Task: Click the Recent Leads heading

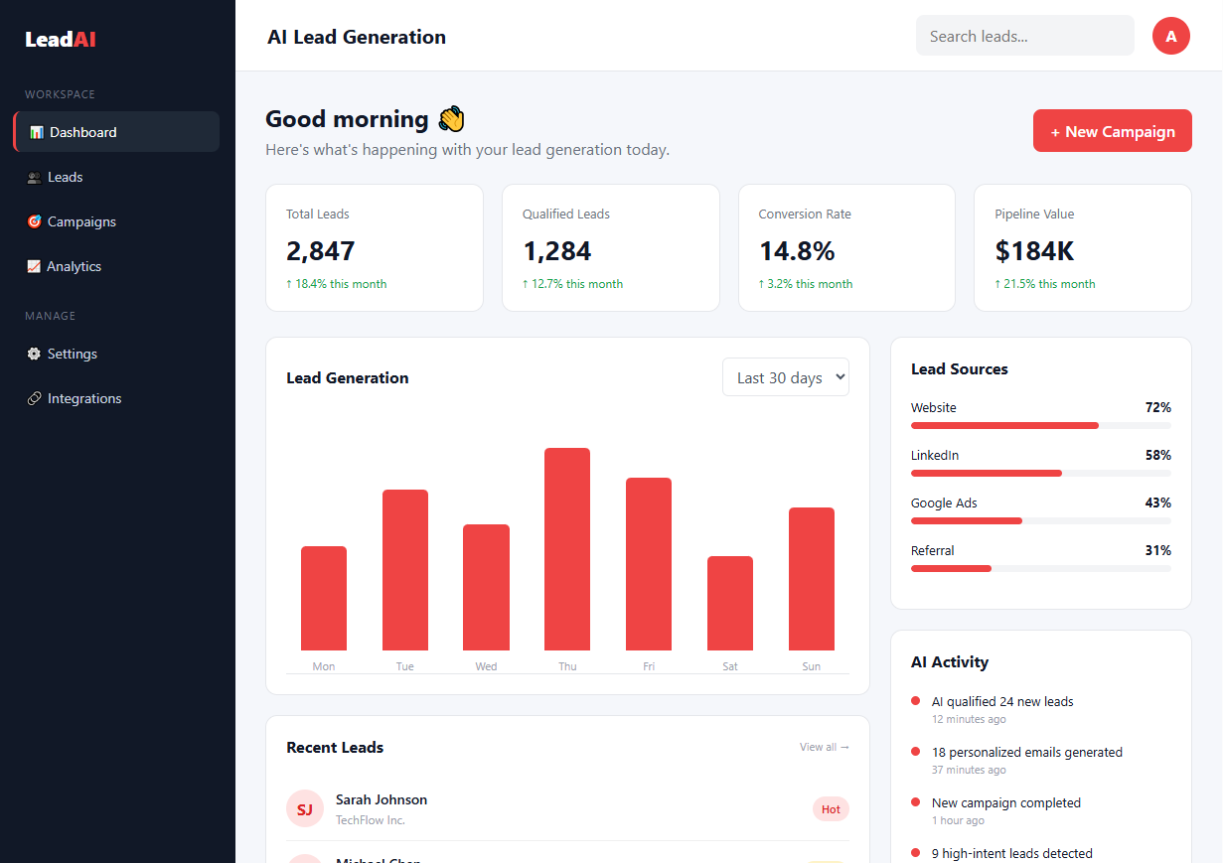Action: click(335, 747)
